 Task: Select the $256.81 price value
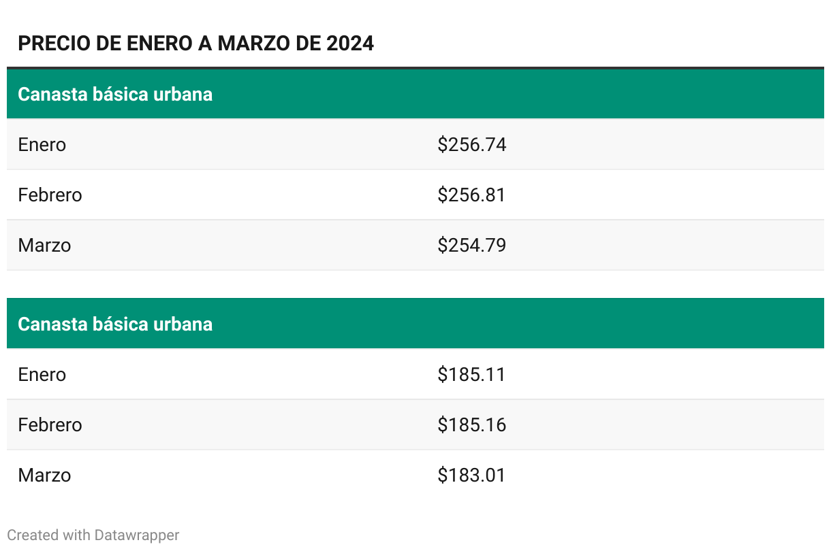[x=472, y=195]
